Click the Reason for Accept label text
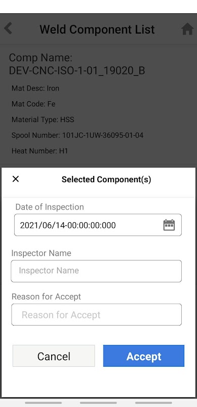Screen dimensions: 197x407 [x=46, y=297]
